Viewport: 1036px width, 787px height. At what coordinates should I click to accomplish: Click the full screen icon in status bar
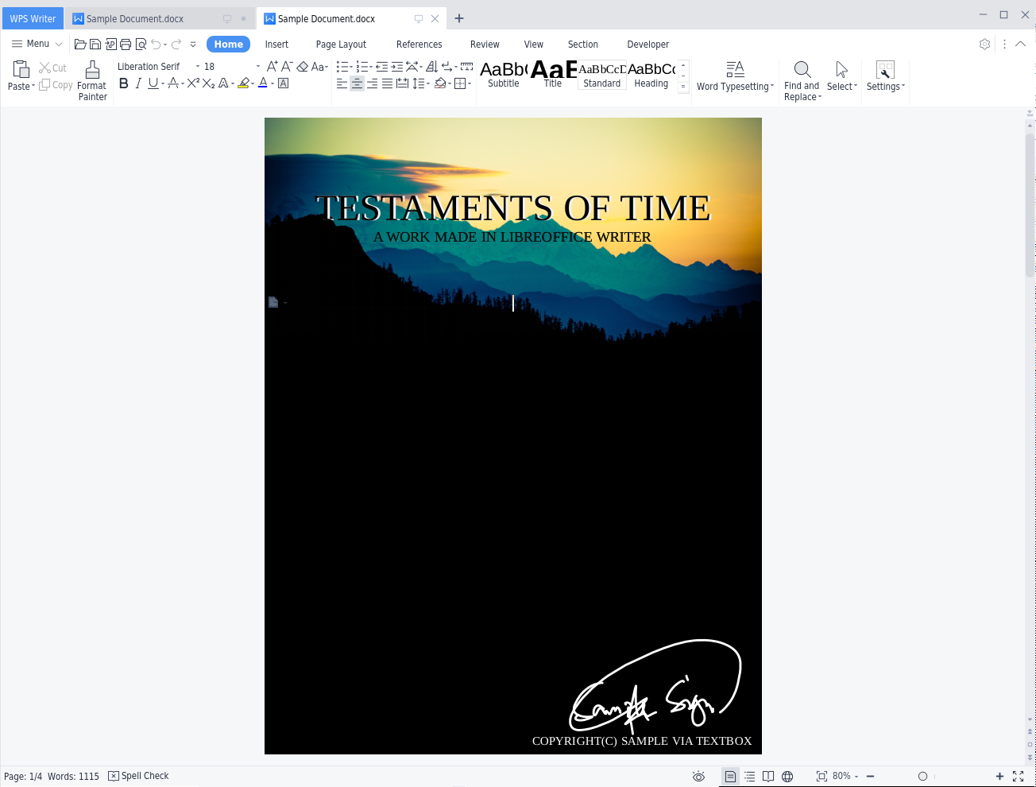click(1019, 777)
